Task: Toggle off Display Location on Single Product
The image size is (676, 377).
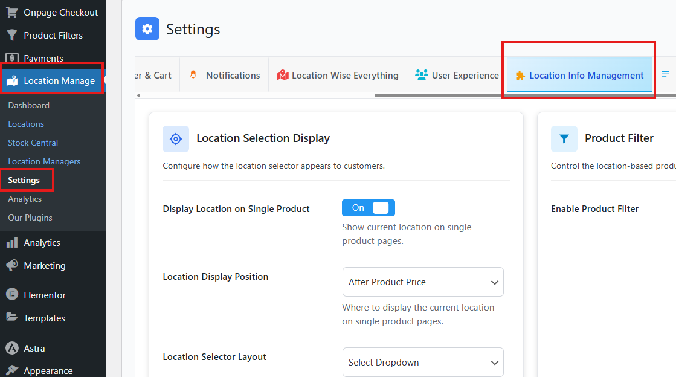Action: pyautogui.click(x=368, y=208)
